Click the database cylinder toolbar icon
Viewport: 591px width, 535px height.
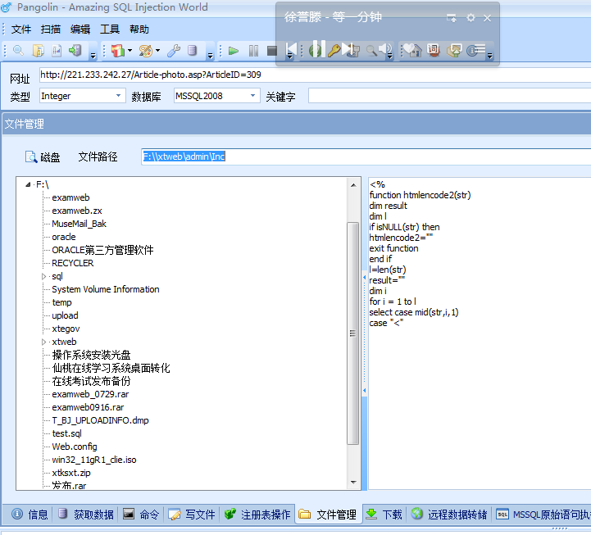click(x=193, y=50)
